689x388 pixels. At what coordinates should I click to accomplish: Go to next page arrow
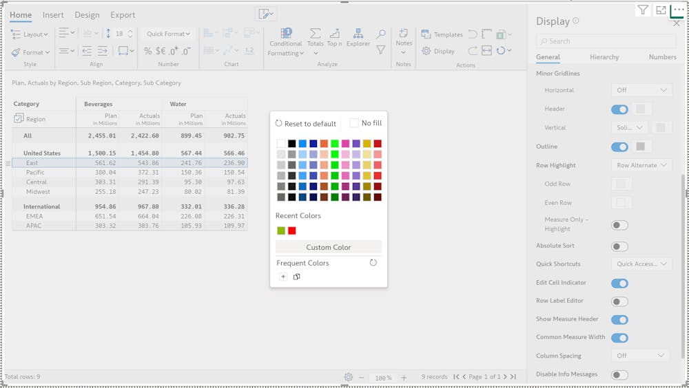[x=505, y=376]
